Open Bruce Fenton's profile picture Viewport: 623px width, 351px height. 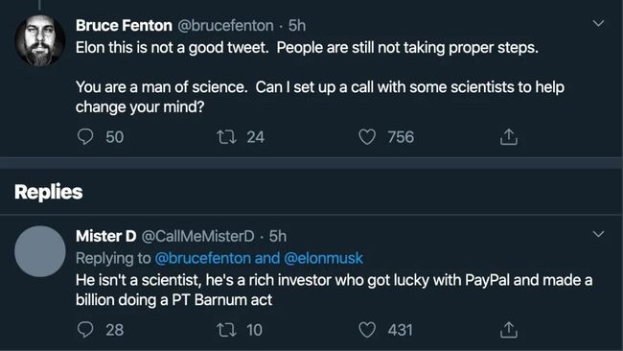point(40,40)
